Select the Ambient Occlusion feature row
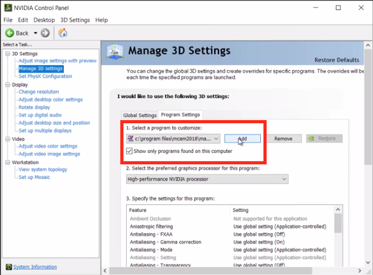 231,219
